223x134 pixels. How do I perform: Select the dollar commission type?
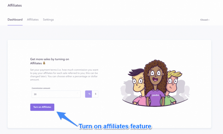[95, 94]
